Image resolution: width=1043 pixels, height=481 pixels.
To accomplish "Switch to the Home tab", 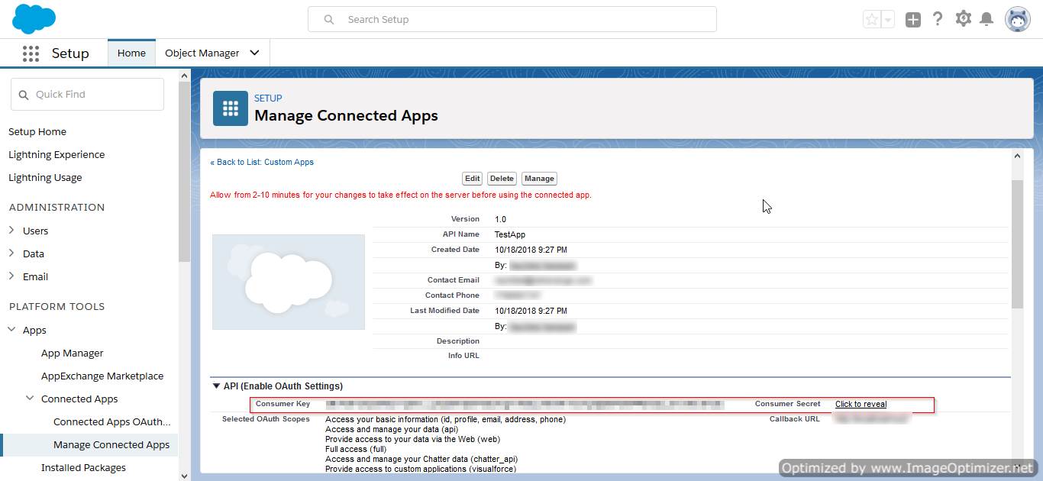I will pos(131,53).
